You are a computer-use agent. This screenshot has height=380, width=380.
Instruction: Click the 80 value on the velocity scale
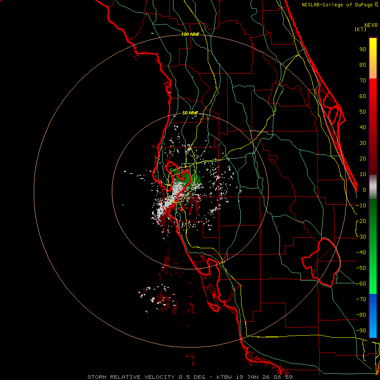(x=363, y=65)
